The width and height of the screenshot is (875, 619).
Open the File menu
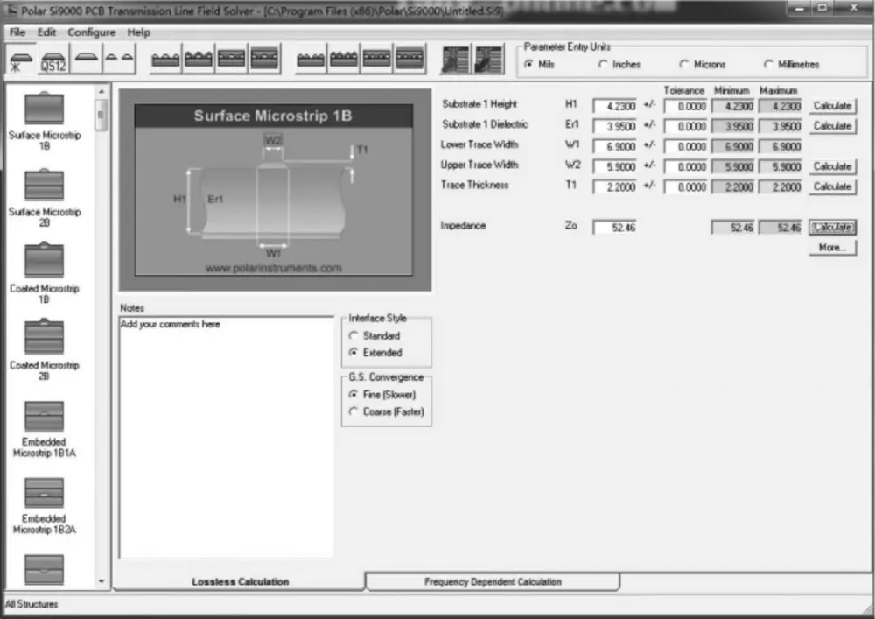(17, 32)
